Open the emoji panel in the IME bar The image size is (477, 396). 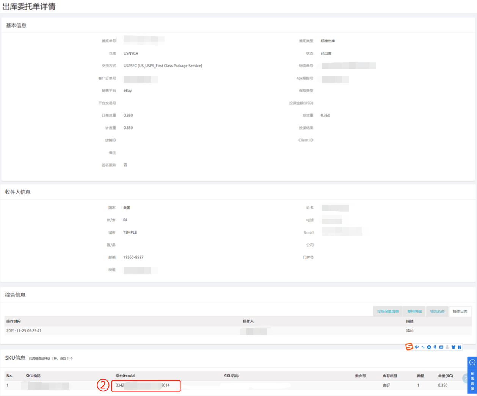(x=429, y=347)
